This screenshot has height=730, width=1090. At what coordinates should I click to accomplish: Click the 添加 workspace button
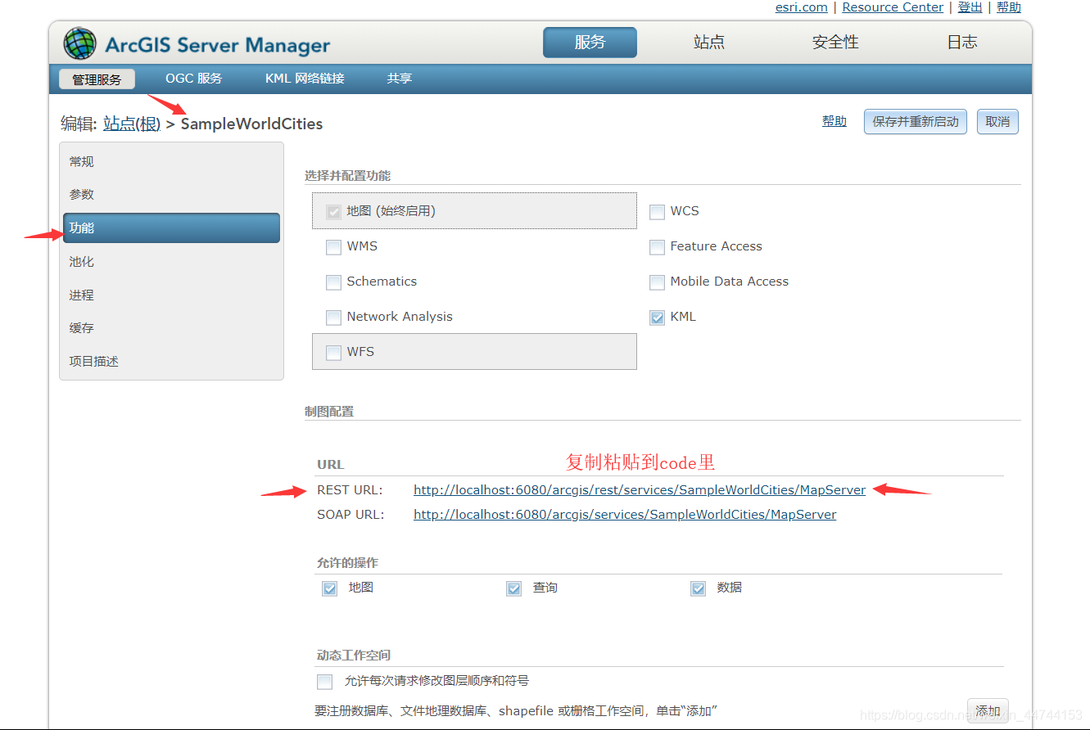(988, 711)
